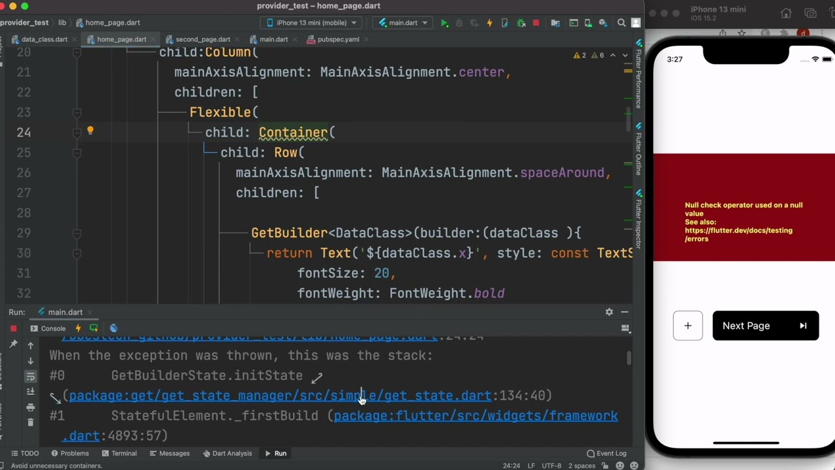
Task: Open line separator LF selector in status bar
Action: click(531, 465)
